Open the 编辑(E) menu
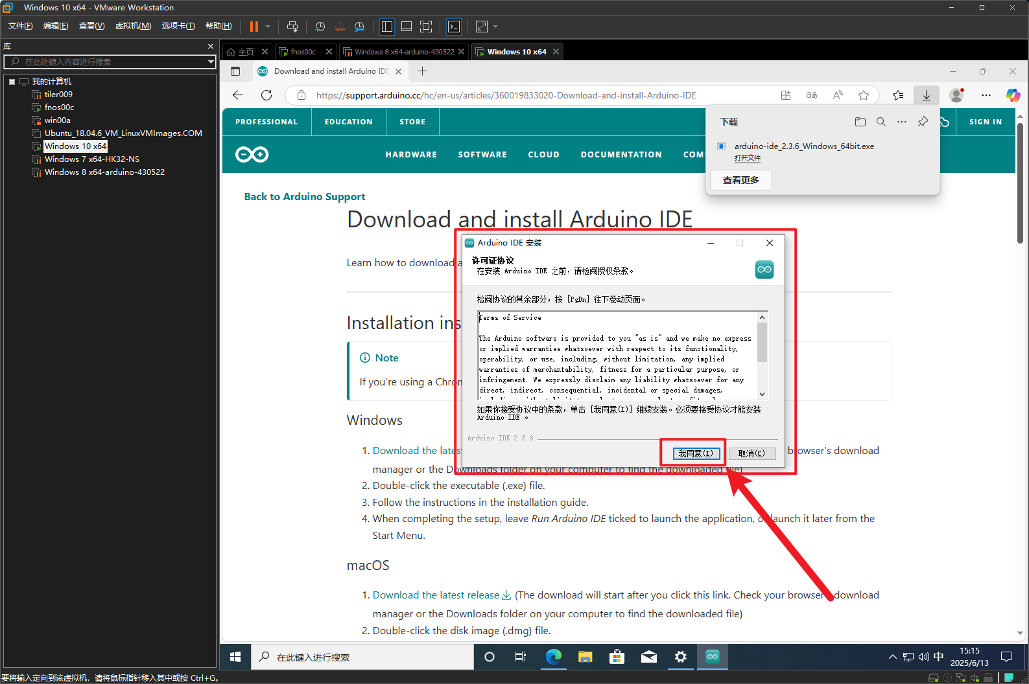 [56, 26]
